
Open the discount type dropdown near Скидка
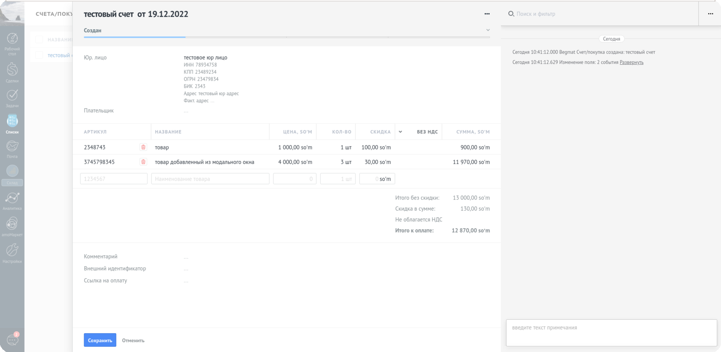point(400,132)
